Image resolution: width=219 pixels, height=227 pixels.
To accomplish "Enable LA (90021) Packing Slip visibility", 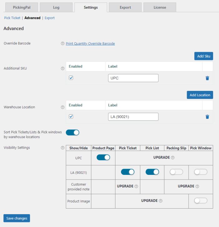I will 176,172.
